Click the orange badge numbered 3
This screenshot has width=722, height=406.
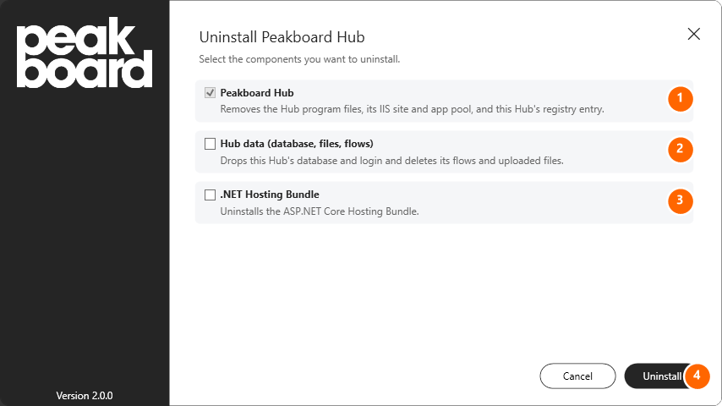pyautogui.click(x=680, y=201)
